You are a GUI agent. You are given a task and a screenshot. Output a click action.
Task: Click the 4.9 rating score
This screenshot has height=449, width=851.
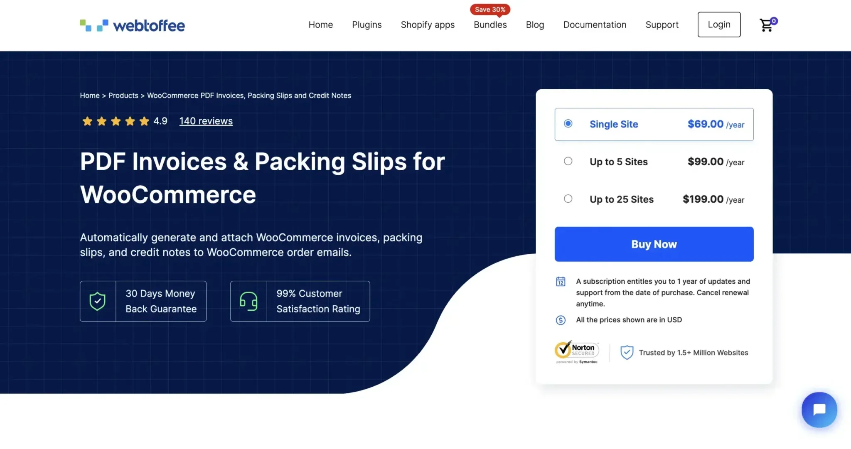point(160,121)
